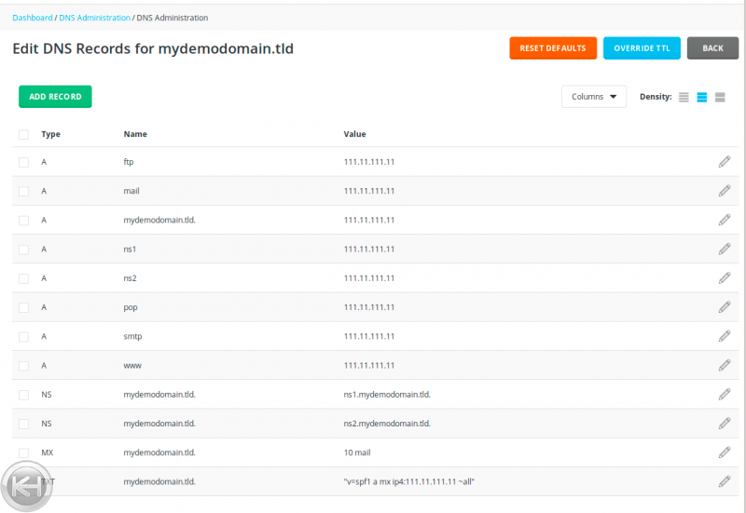Click value "ns1.mydemodomain.tld."

click(387, 394)
